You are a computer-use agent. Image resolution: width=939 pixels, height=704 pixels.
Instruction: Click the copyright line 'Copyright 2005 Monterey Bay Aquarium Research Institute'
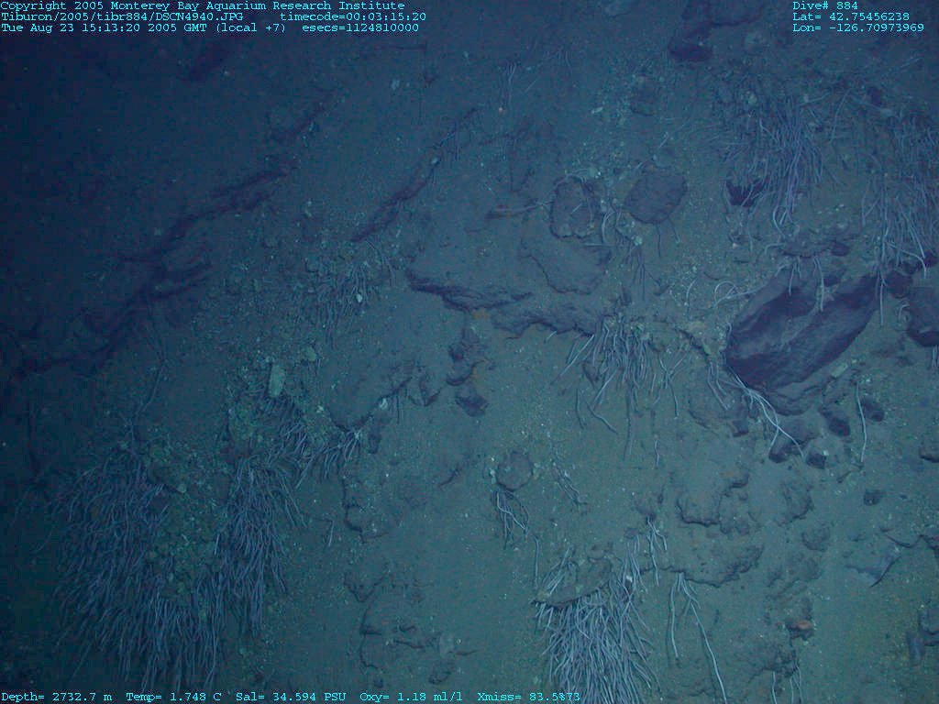point(203,6)
